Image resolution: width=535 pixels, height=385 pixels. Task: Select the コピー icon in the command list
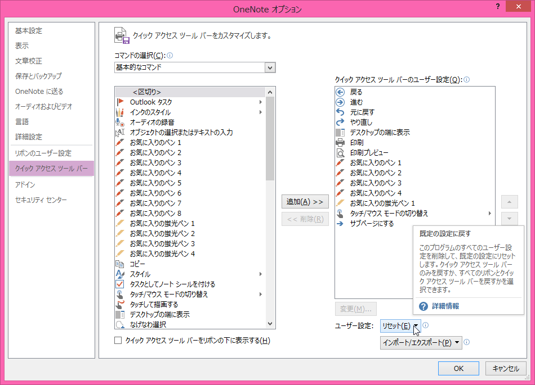pos(120,264)
